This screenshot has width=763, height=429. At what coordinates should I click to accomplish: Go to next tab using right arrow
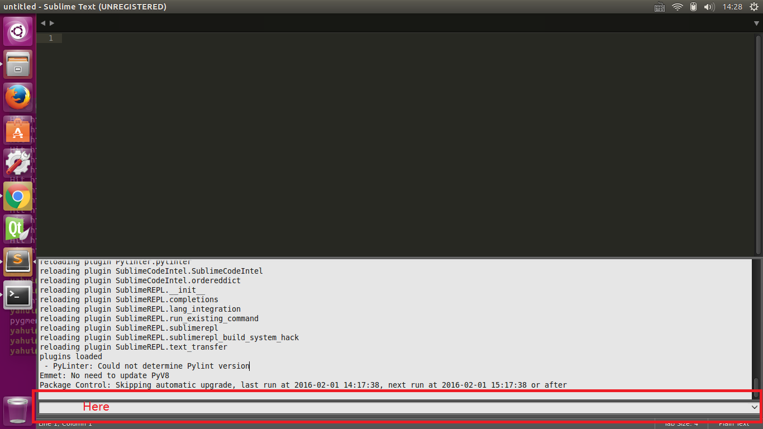coord(52,23)
